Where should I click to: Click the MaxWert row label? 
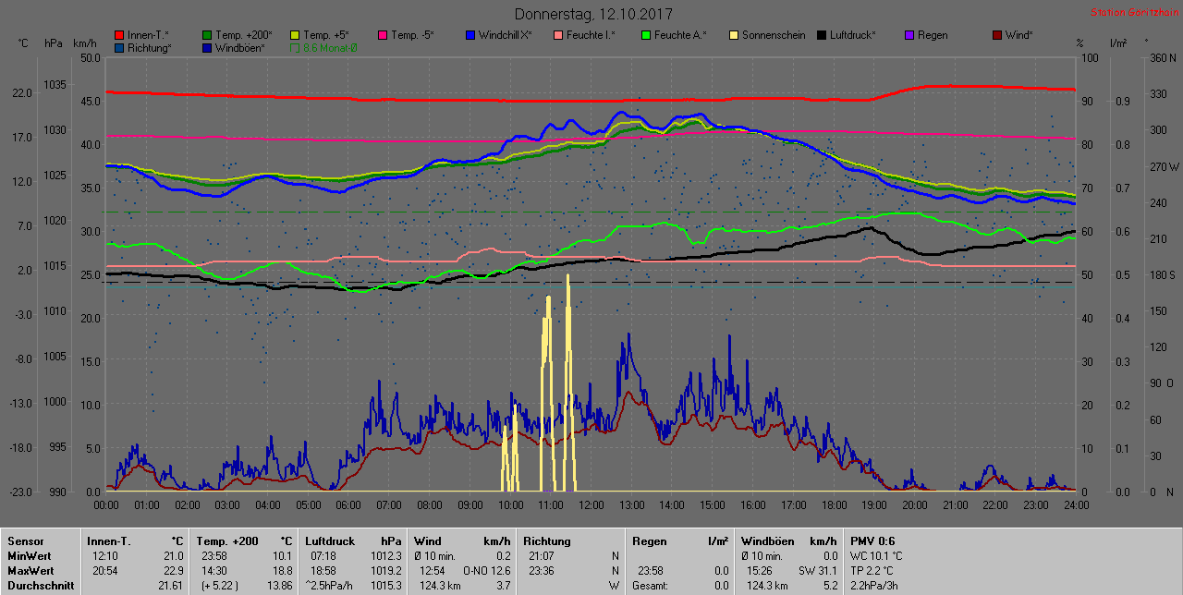(30, 571)
